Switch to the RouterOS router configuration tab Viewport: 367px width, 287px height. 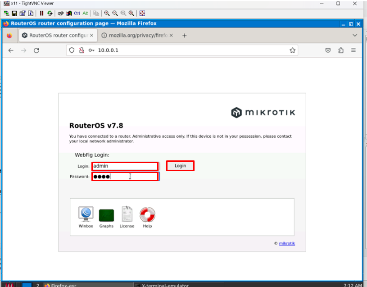[57, 35]
